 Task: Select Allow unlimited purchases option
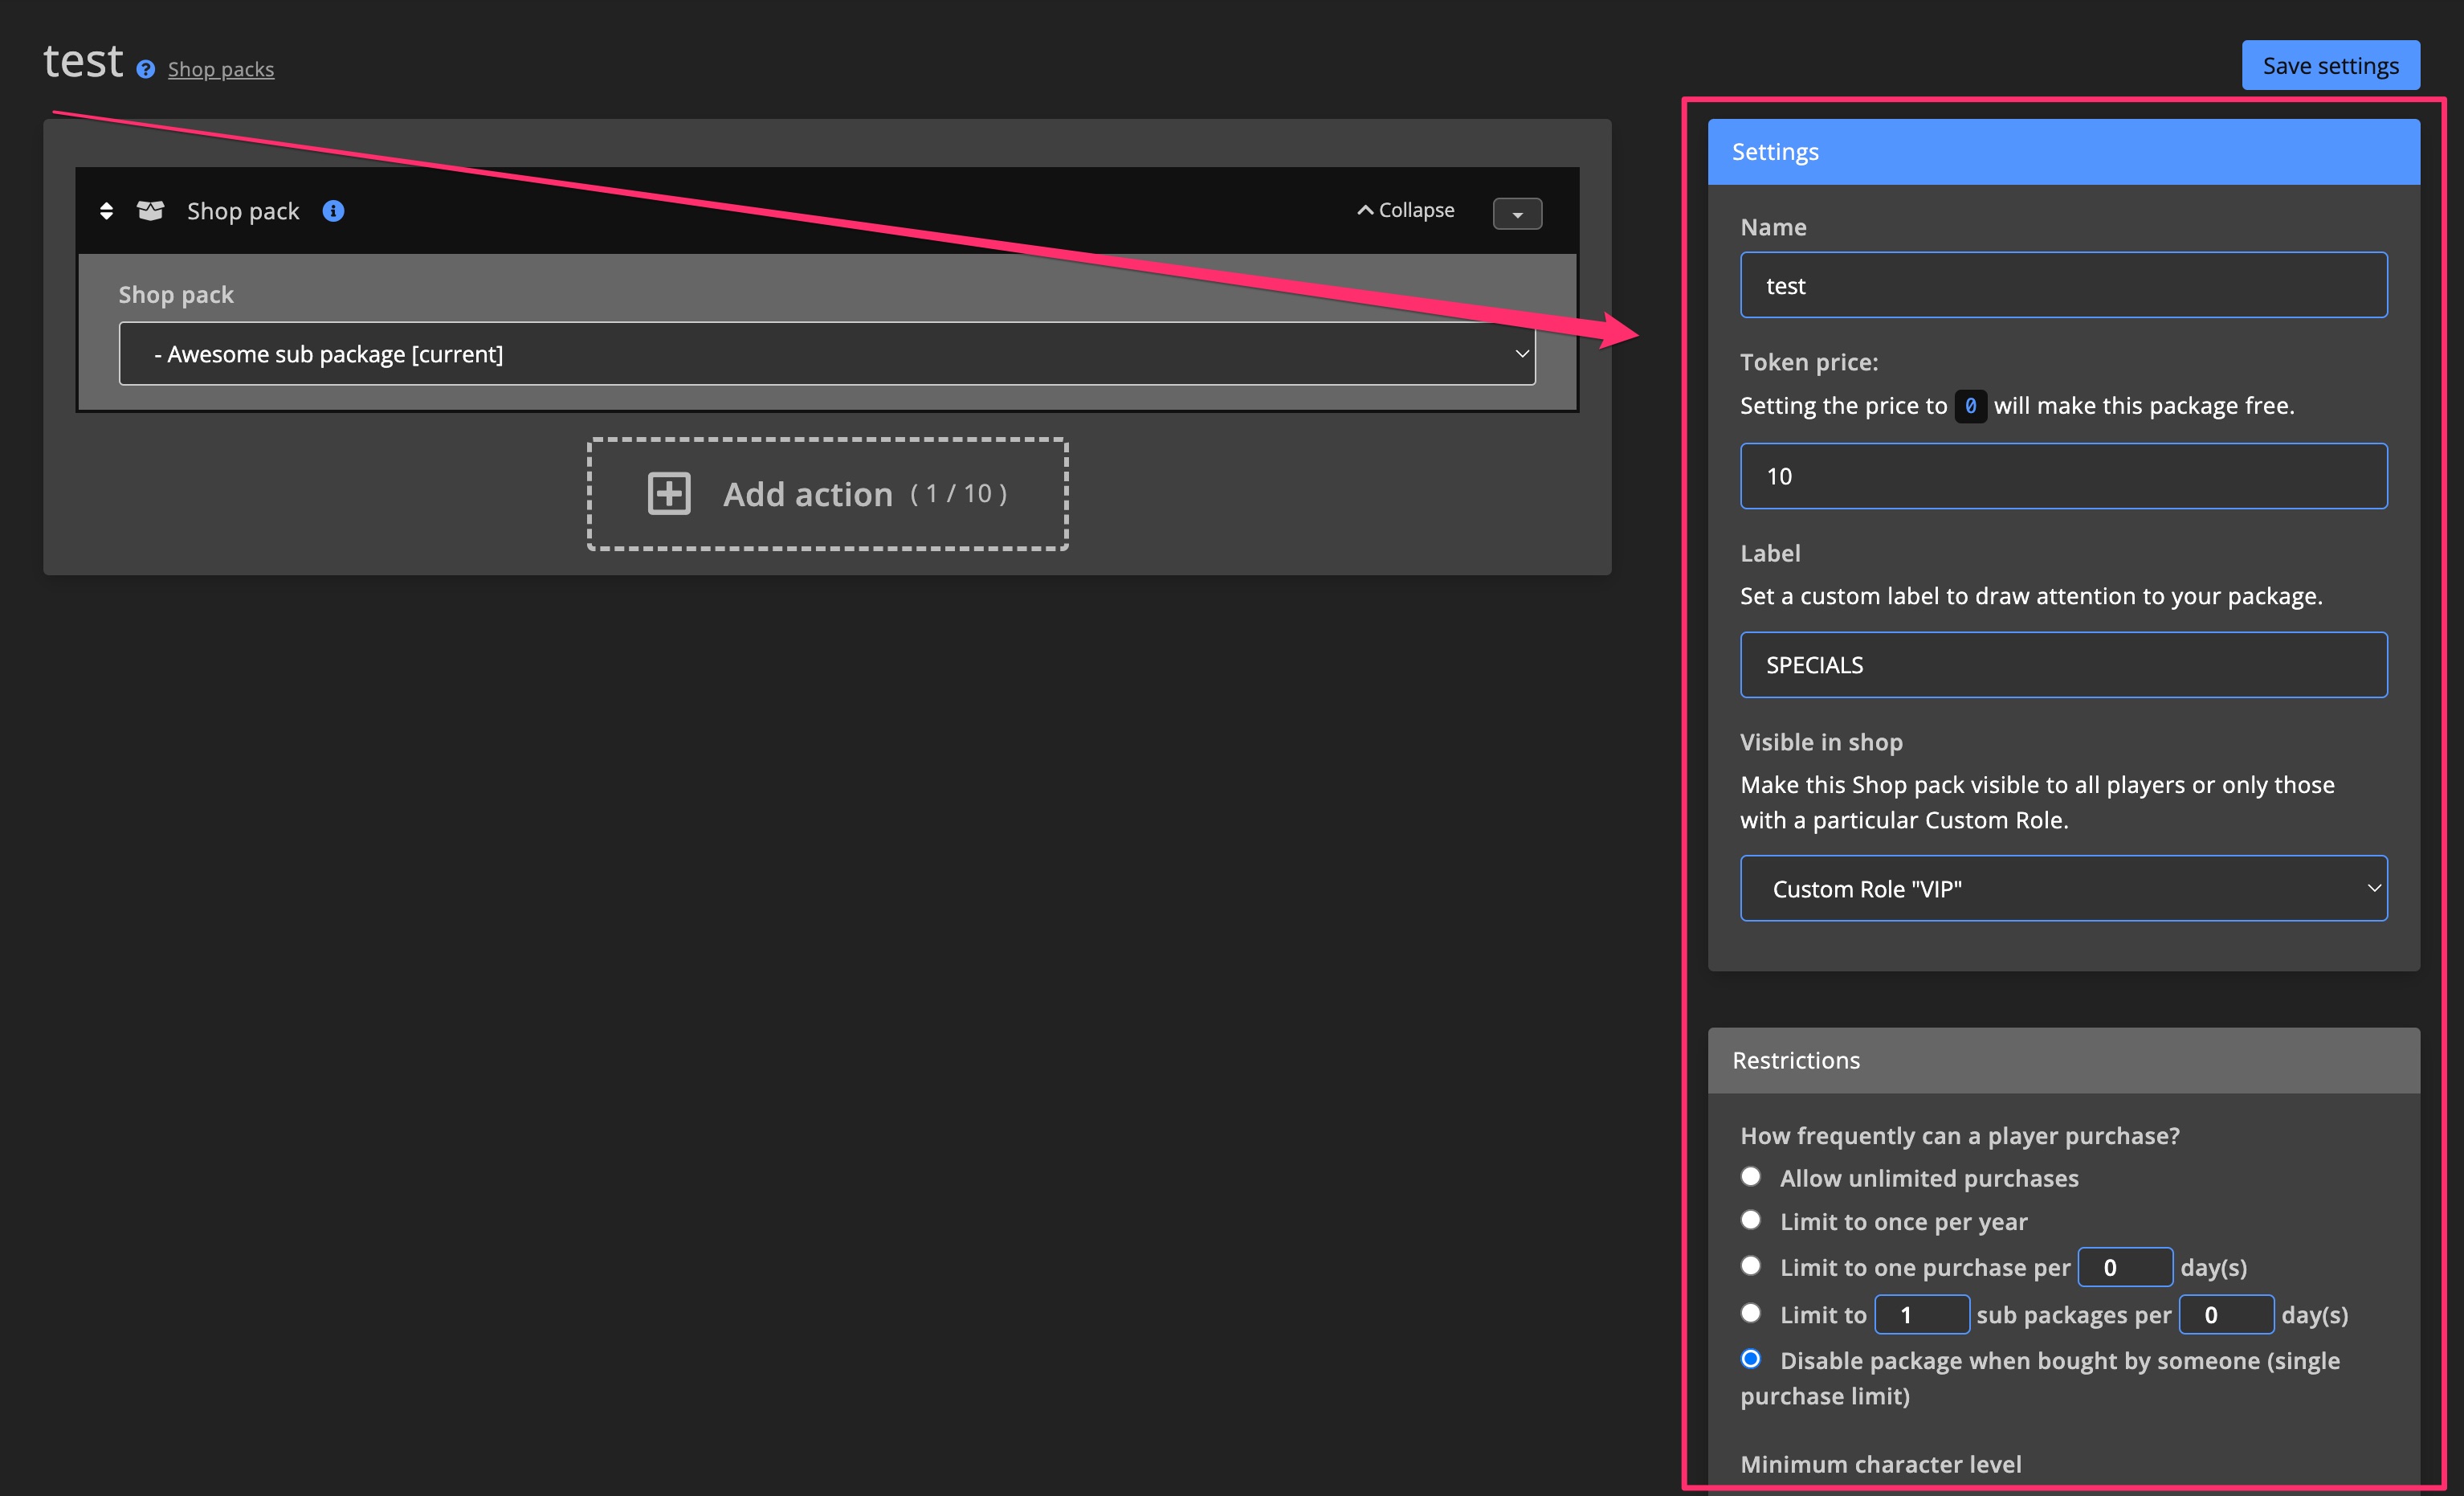(x=1751, y=1177)
